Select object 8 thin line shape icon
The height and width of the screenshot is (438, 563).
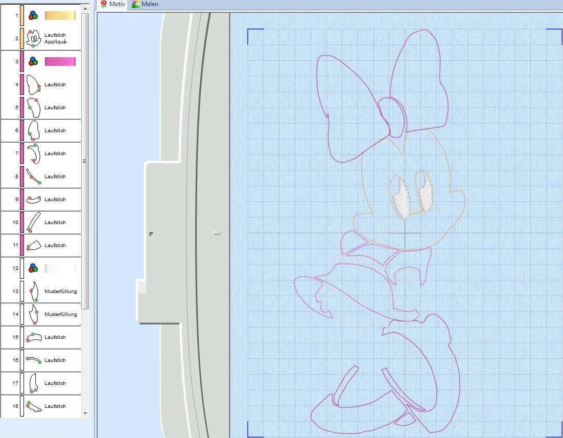(x=33, y=176)
